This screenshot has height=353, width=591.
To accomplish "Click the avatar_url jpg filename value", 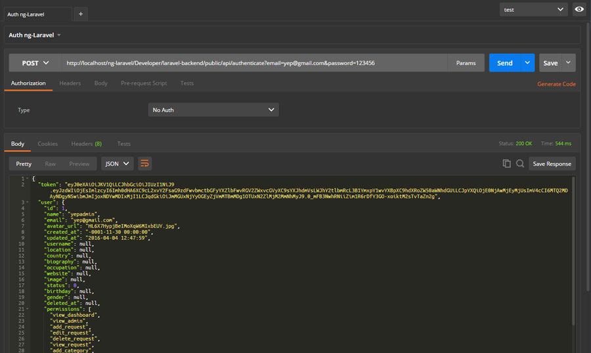I will pos(132,226).
